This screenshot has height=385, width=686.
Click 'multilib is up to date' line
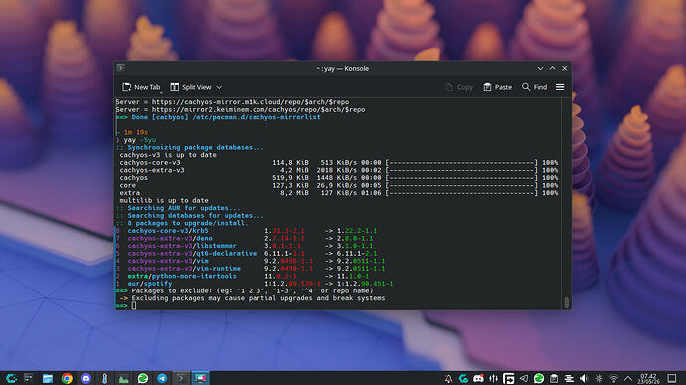click(164, 200)
